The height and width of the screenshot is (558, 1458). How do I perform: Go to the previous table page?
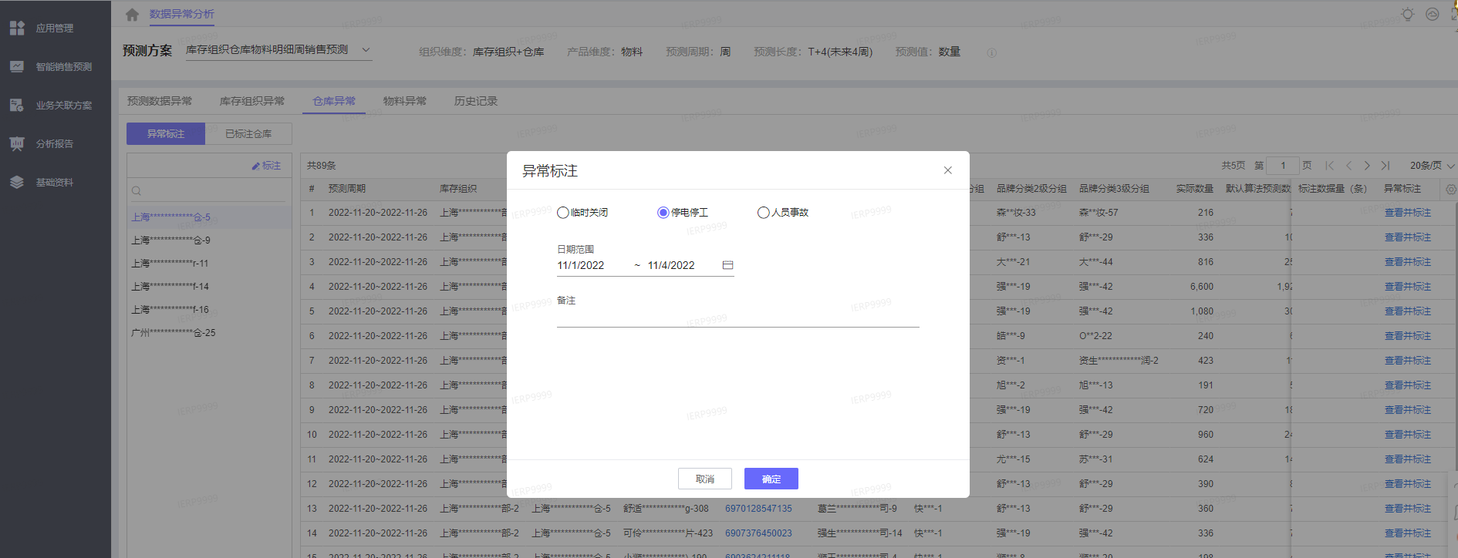(x=1348, y=166)
